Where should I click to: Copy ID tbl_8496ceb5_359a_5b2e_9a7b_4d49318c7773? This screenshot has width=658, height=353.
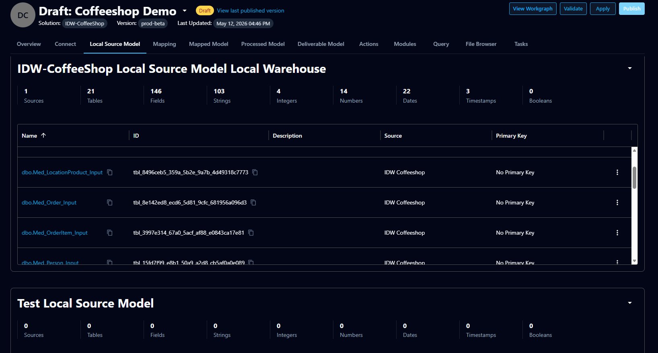coord(255,172)
